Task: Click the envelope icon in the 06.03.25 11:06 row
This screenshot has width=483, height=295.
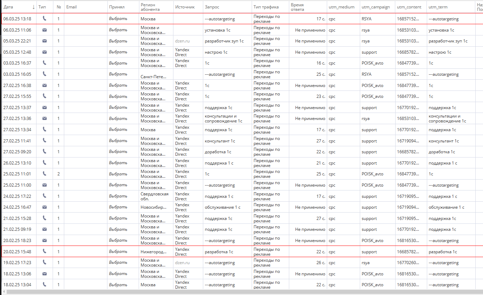Action: [44, 30]
